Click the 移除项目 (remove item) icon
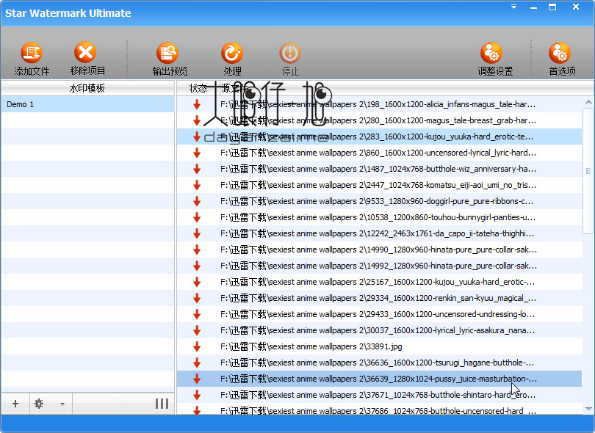595x433 pixels. [x=85, y=52]
